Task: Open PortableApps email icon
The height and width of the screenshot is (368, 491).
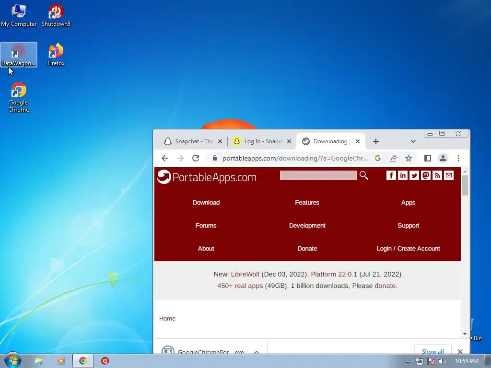Action: click(x=449, y=175)
